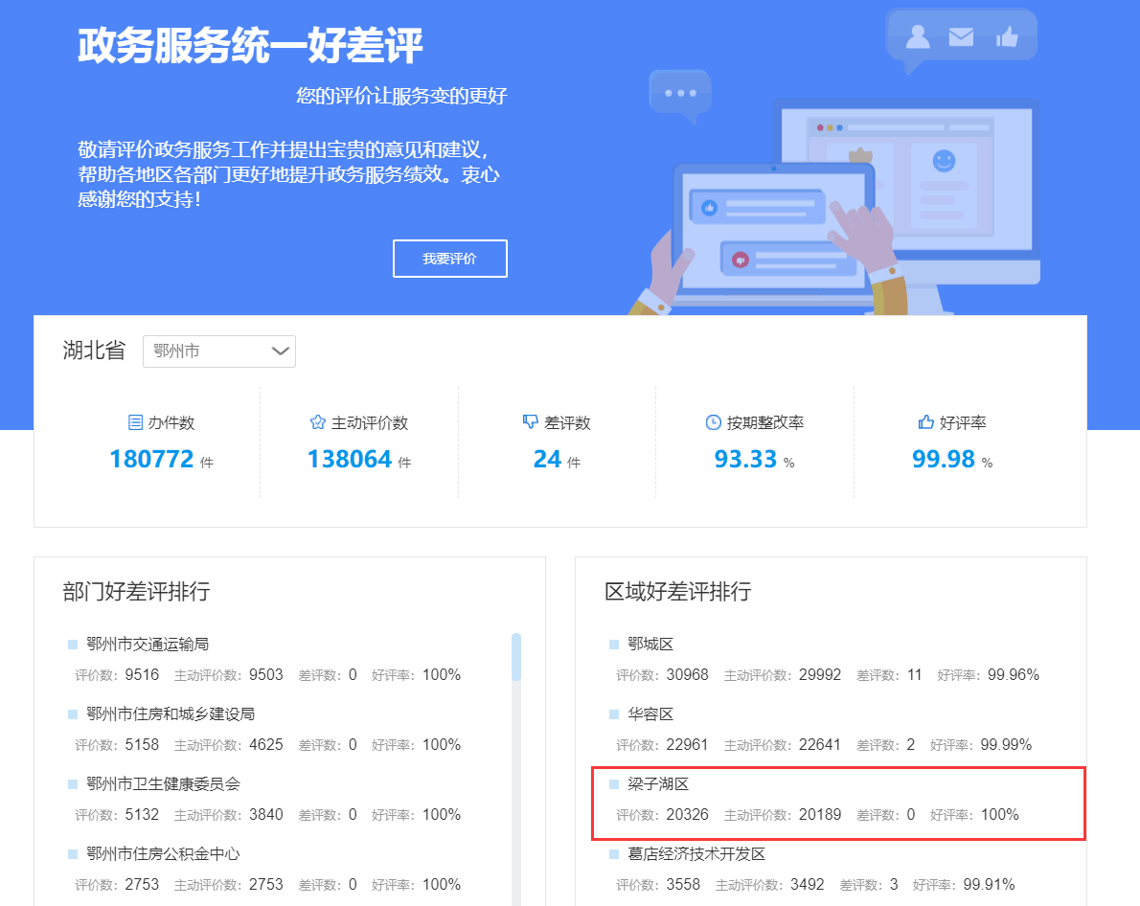Click the 部门好差评排行 heading
The height and width of the screenshot is (906, 1140).
point(136,591)
